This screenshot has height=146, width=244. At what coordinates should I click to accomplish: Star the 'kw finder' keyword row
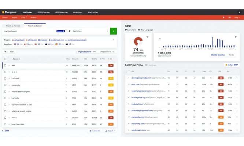pyautogui.click(x=9, y=98)
